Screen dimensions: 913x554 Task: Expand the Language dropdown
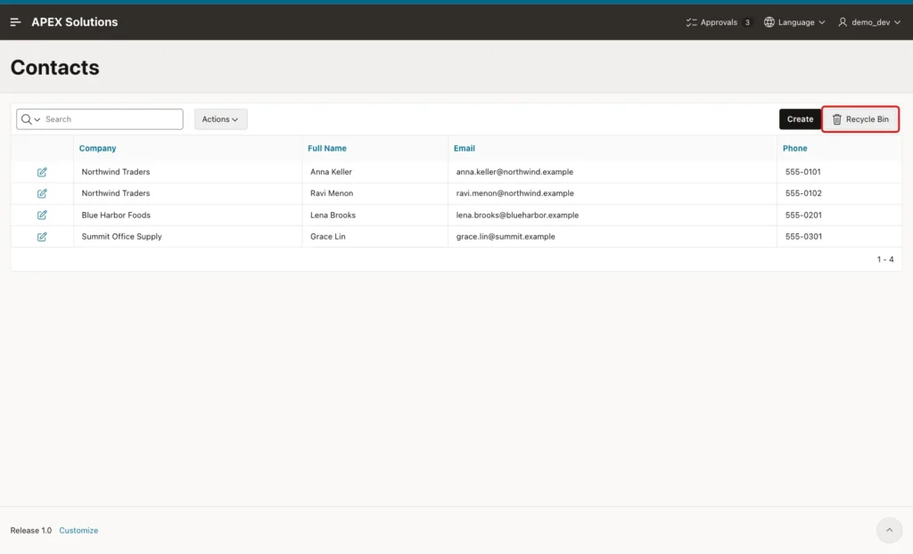tap(794, 22)
